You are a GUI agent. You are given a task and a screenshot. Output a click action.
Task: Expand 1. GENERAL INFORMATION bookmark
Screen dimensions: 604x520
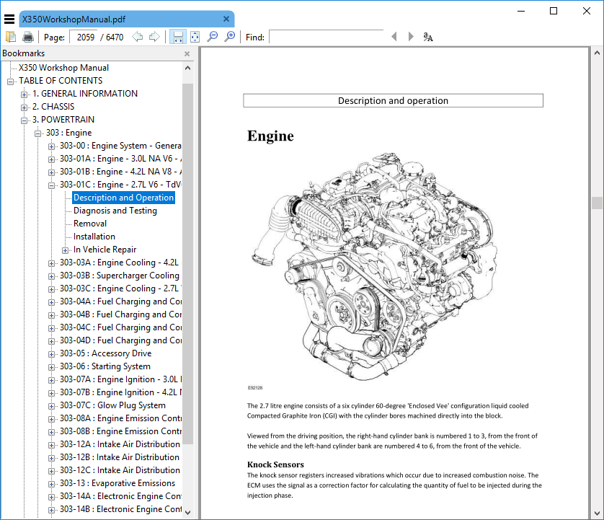(24, 94)
